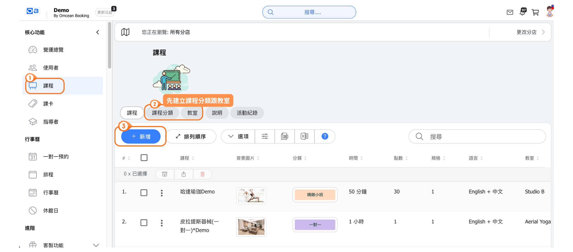573x252 pixels.
Task: Click the blue 新增 button
Action: (141, 136)
